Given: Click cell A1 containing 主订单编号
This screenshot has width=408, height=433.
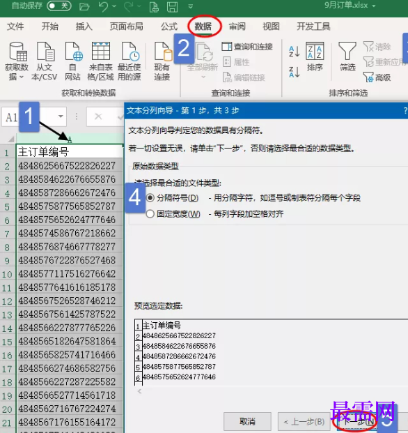Looking at the screenshot, I should pos(70,151).
